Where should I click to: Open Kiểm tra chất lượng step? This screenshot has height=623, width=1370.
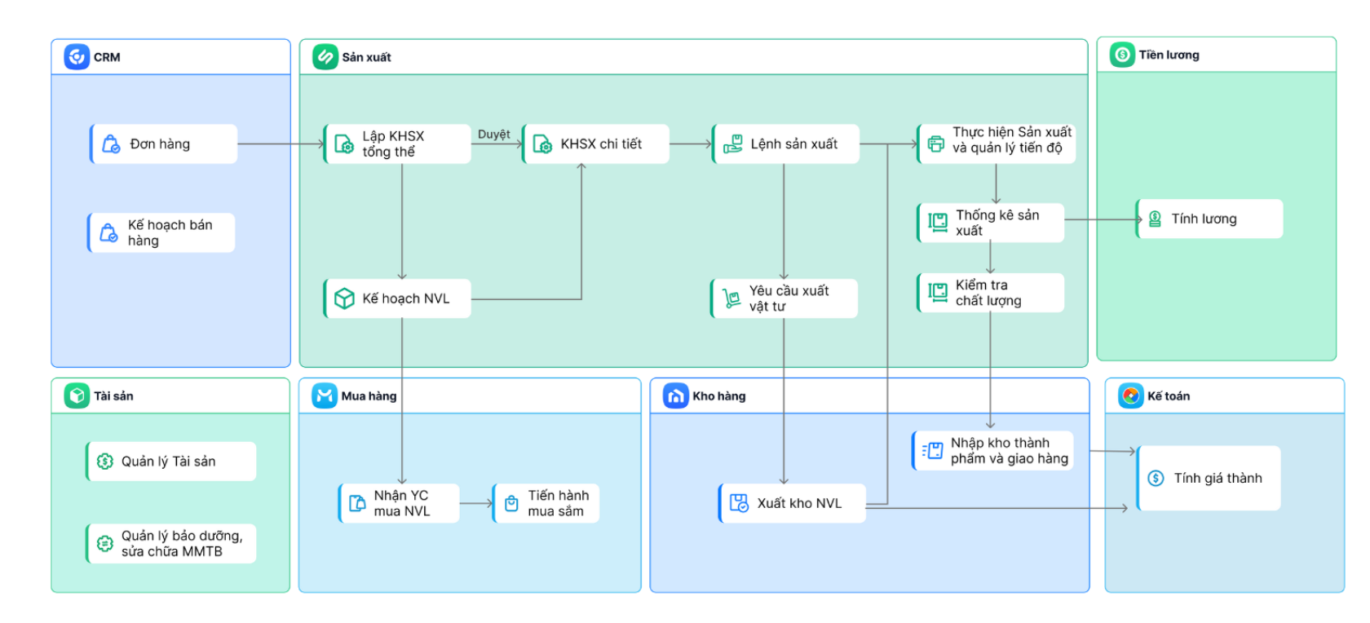point(991,293)
